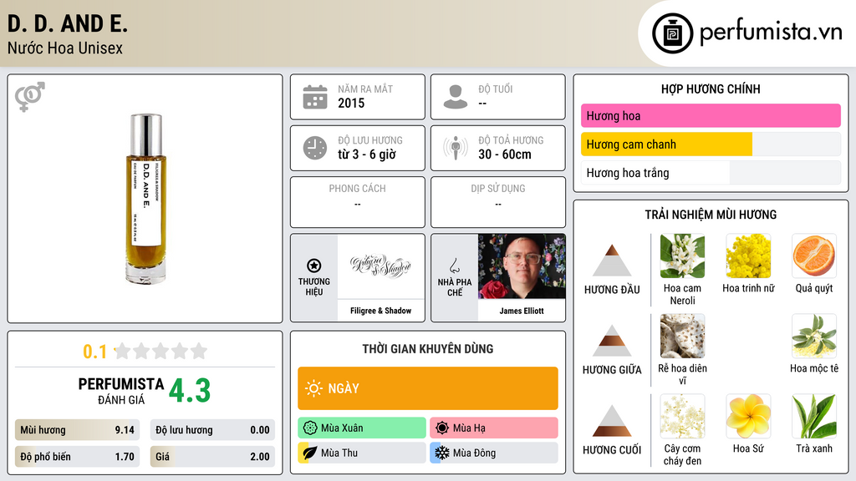Open the Rễ hoa diên vĩ note image
Viewport: 856px width, 481px height.
click(682, 337)
